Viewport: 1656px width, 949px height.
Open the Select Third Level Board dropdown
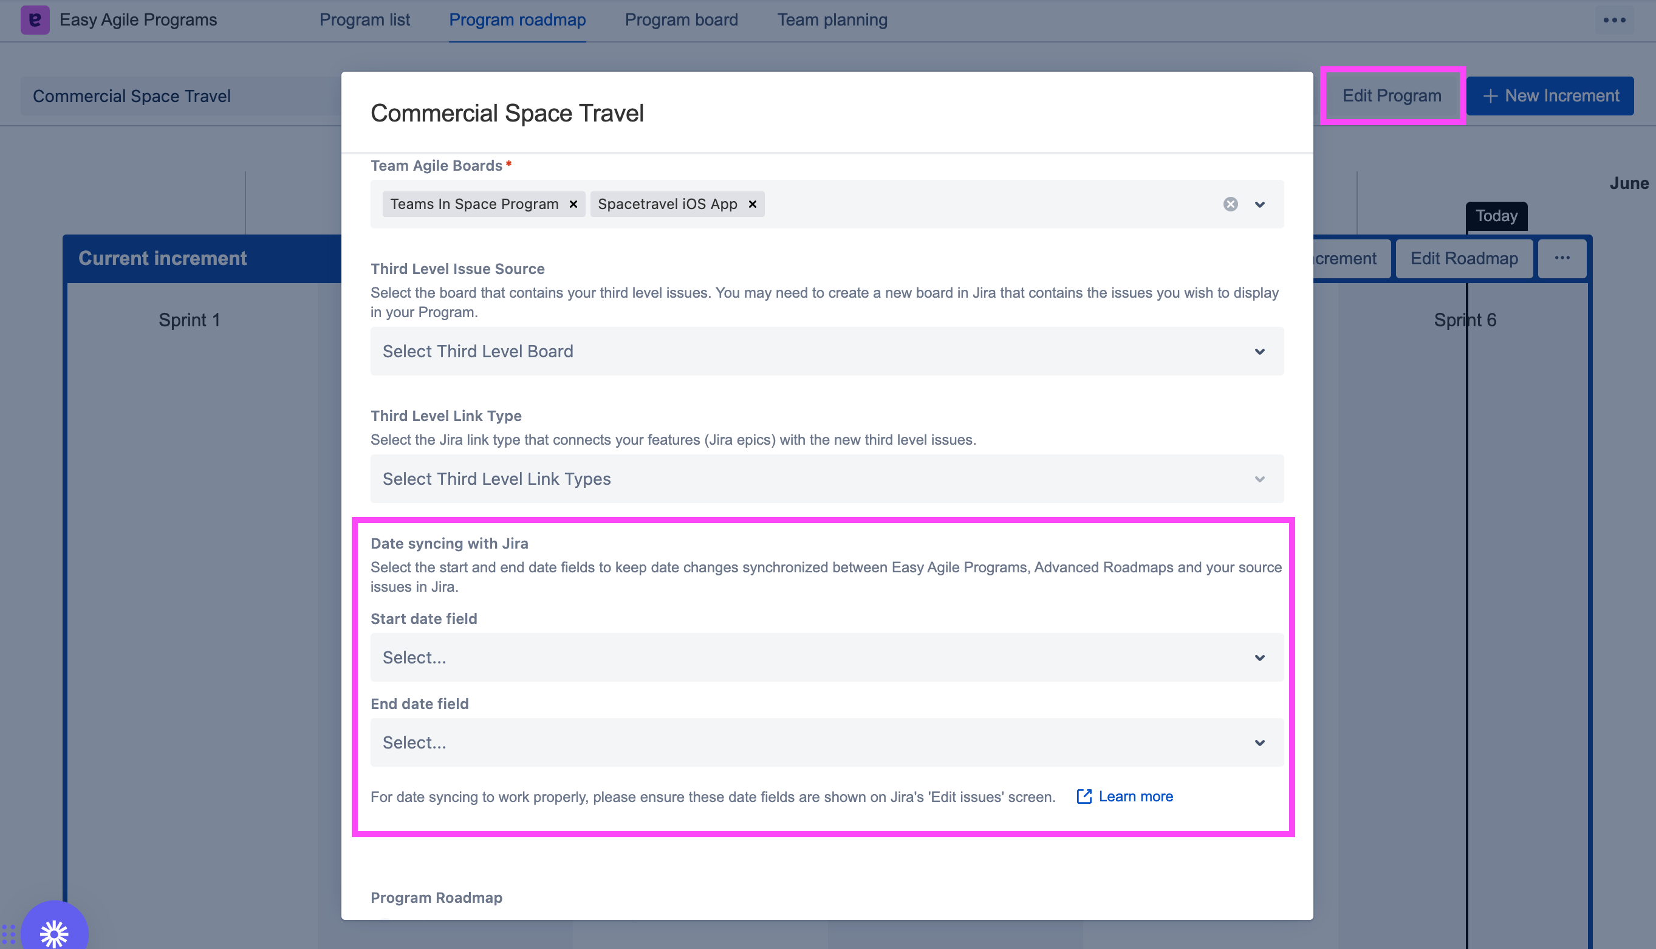coord(826,351)
